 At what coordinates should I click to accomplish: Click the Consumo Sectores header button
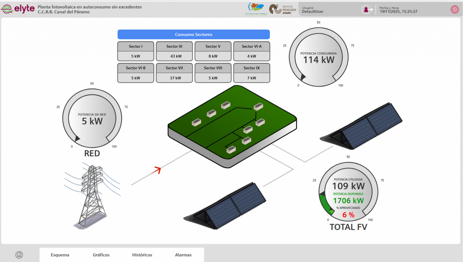(194, 34)
